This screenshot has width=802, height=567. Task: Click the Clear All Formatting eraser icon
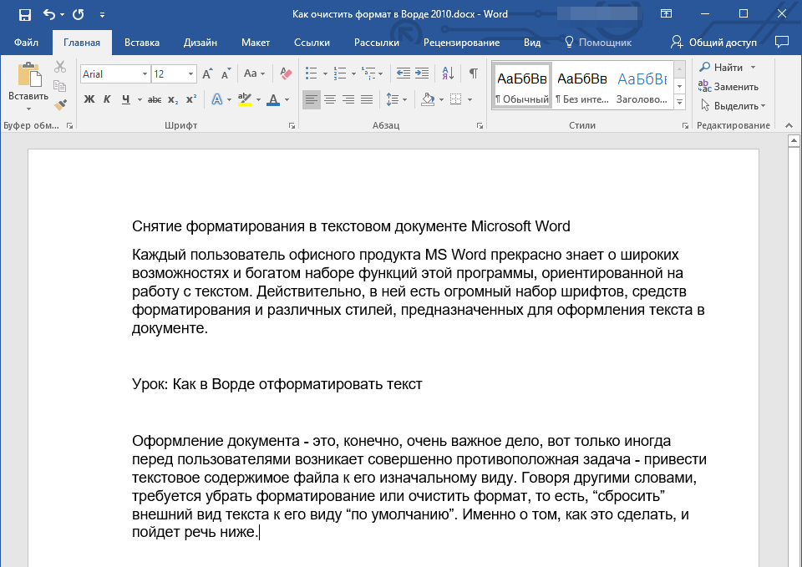click(287, 73)
